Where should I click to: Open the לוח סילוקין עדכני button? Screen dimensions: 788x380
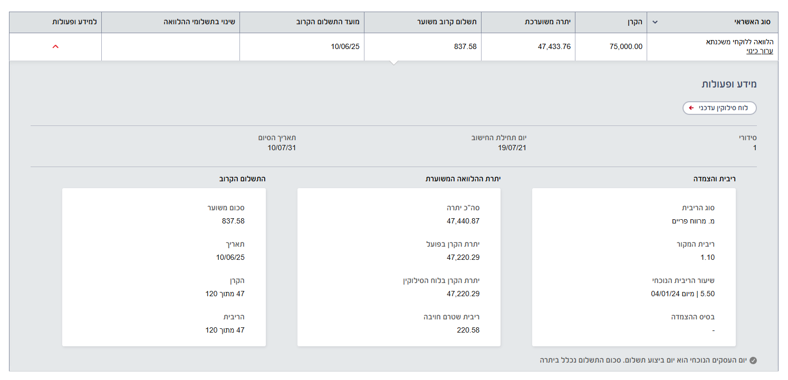719,108
